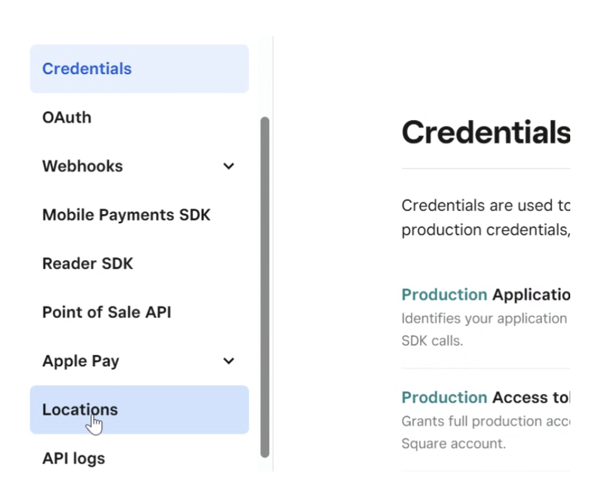Expand the Webhooks chevron arrow
The width and height of the screenshot is (591, 495).
point(229,166)
